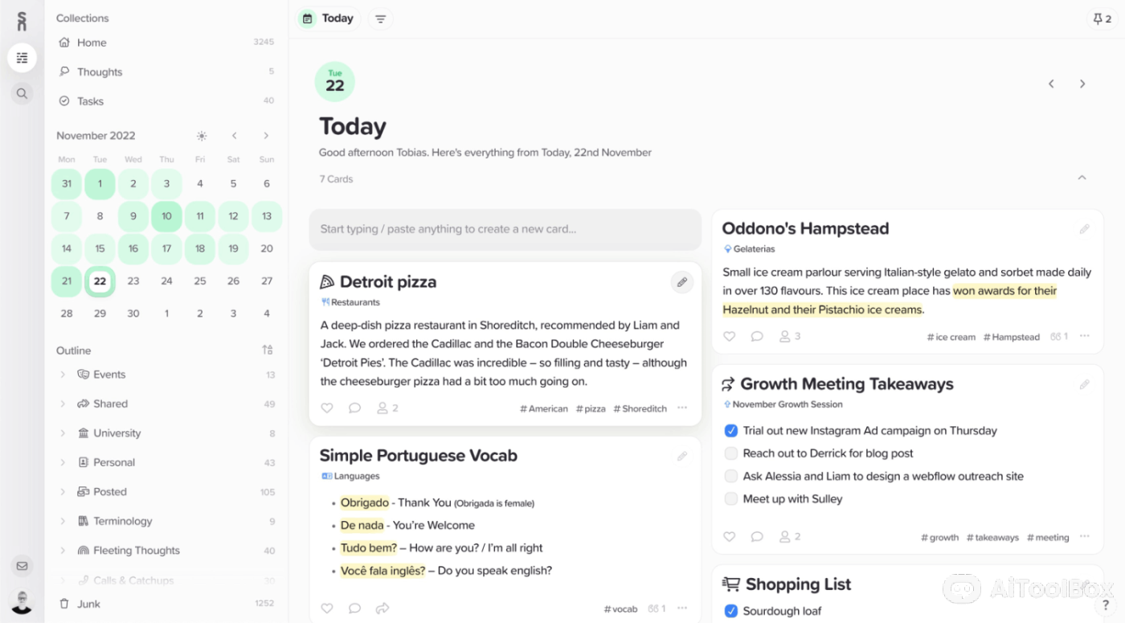This screenshot has height=623, width=1125.
Task: Open more options on Oddono's Hampstead card
Action: [1085, 336]
